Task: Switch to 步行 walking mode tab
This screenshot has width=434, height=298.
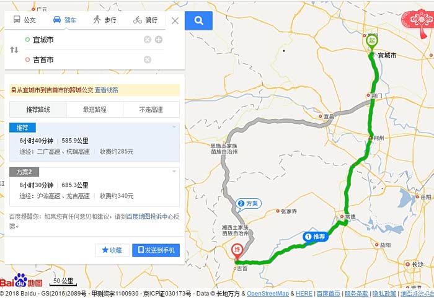Action: pyautogui.click(x=105, y=20)
